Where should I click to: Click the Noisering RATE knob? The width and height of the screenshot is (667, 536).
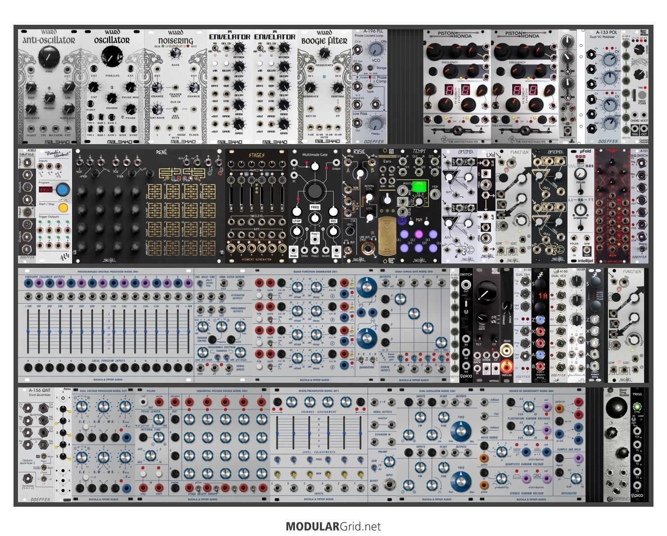pos(175,54)
